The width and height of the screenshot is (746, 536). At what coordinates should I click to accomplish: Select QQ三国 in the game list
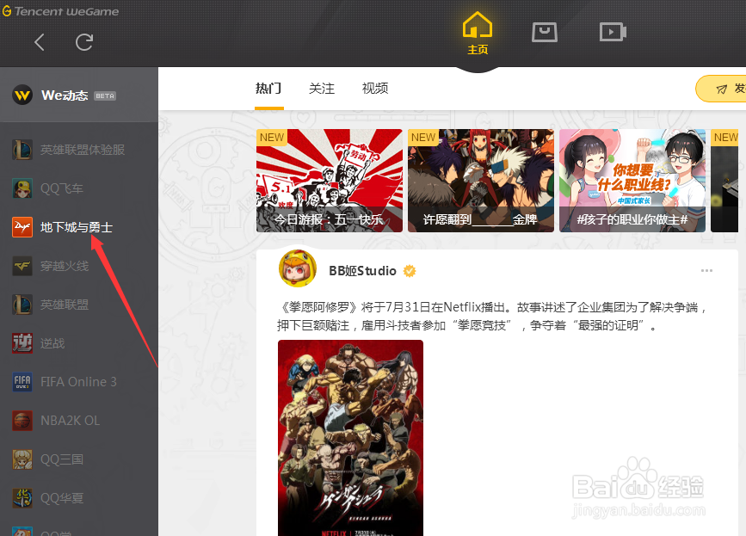(x=60, y=459)
